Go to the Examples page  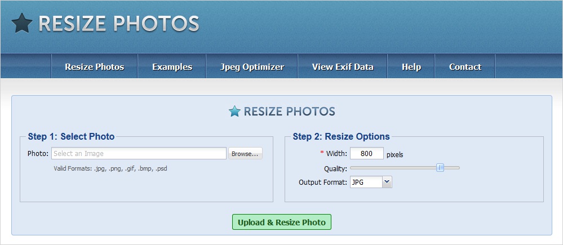pyautogui.click(x=172, y=66)
